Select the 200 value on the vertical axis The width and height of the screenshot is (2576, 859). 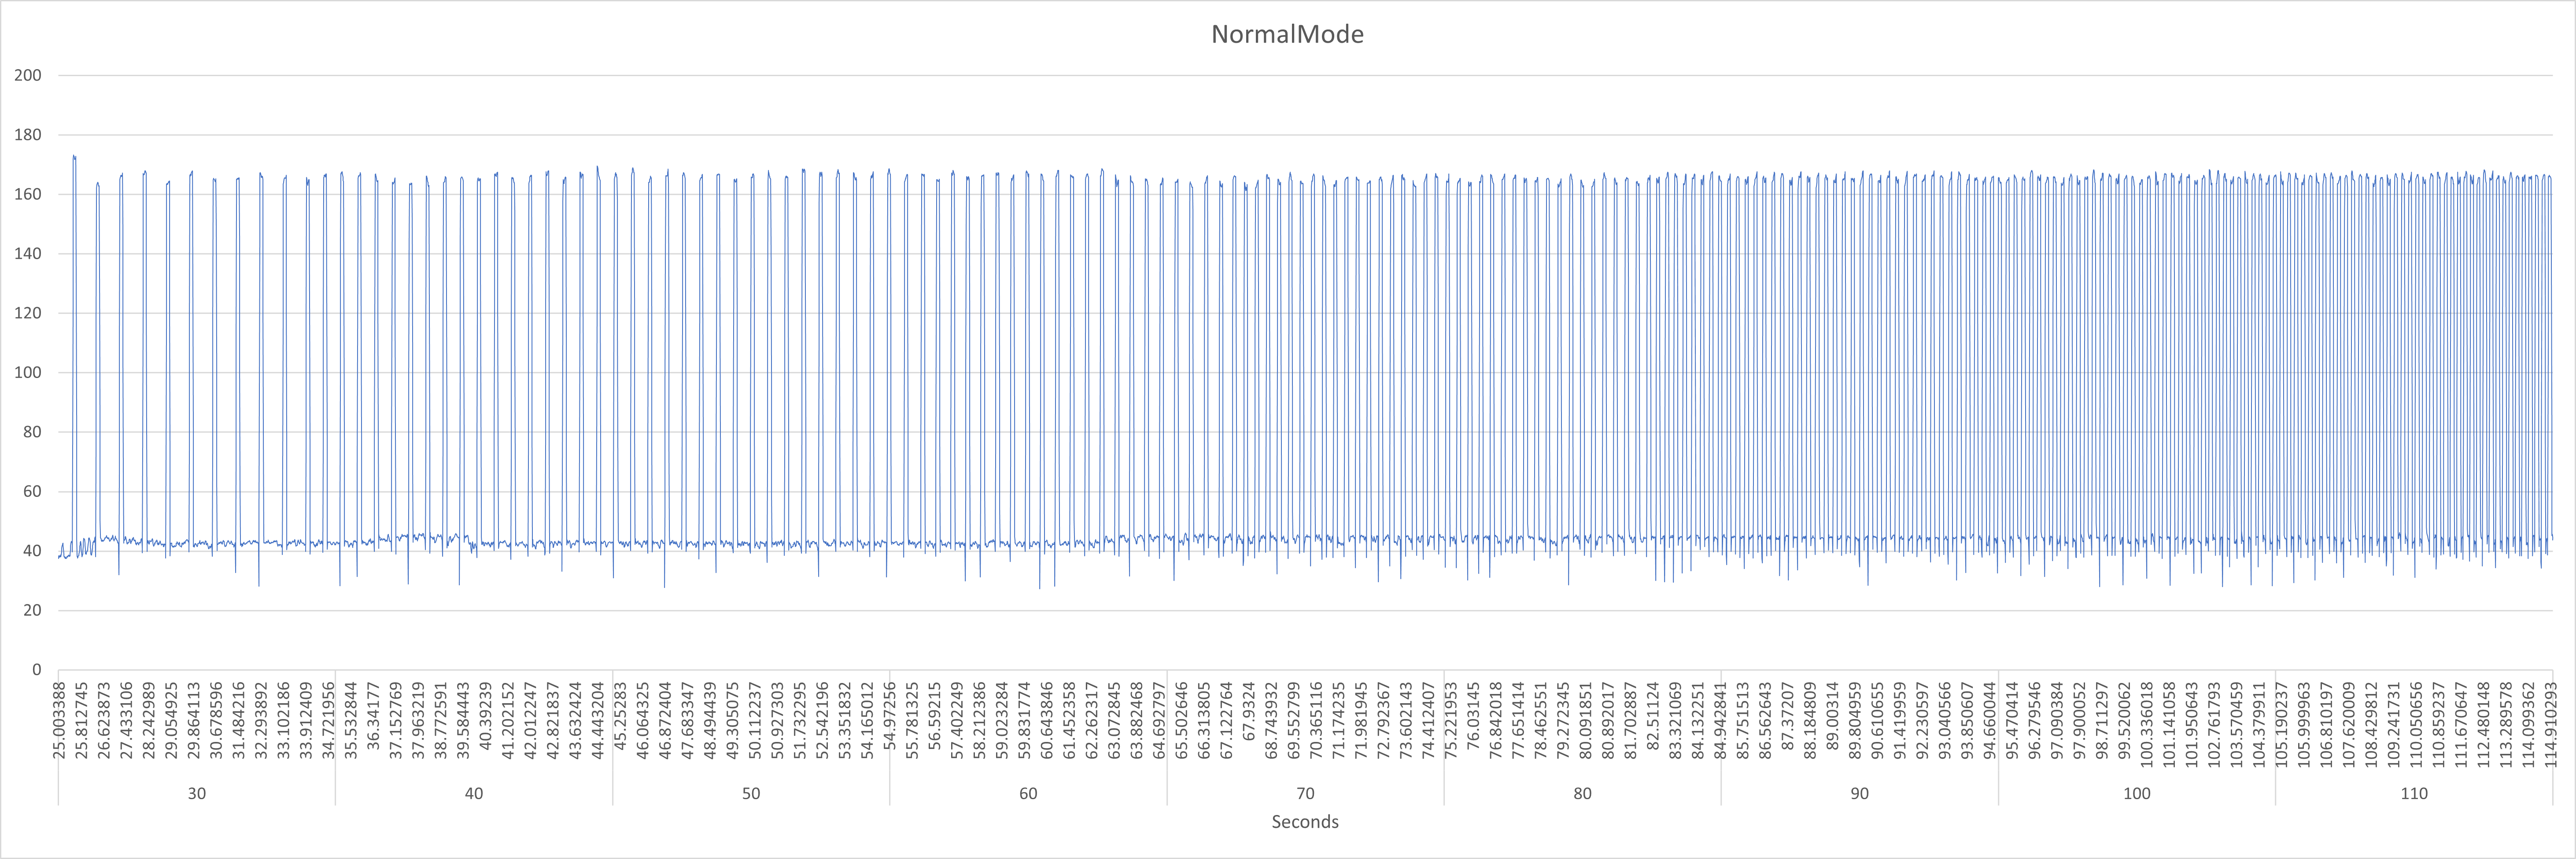click(29, 76)
